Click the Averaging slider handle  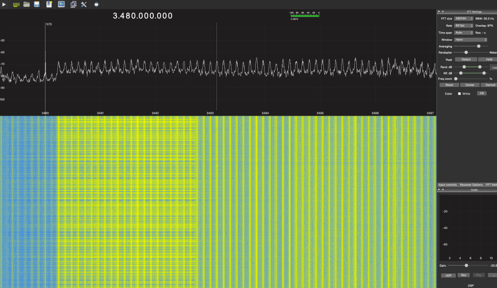point(479,46)
